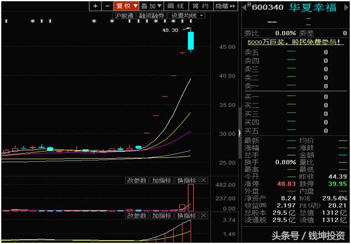Click the 委比 0.00% value
351x244 pixels.
click(286, 33)
